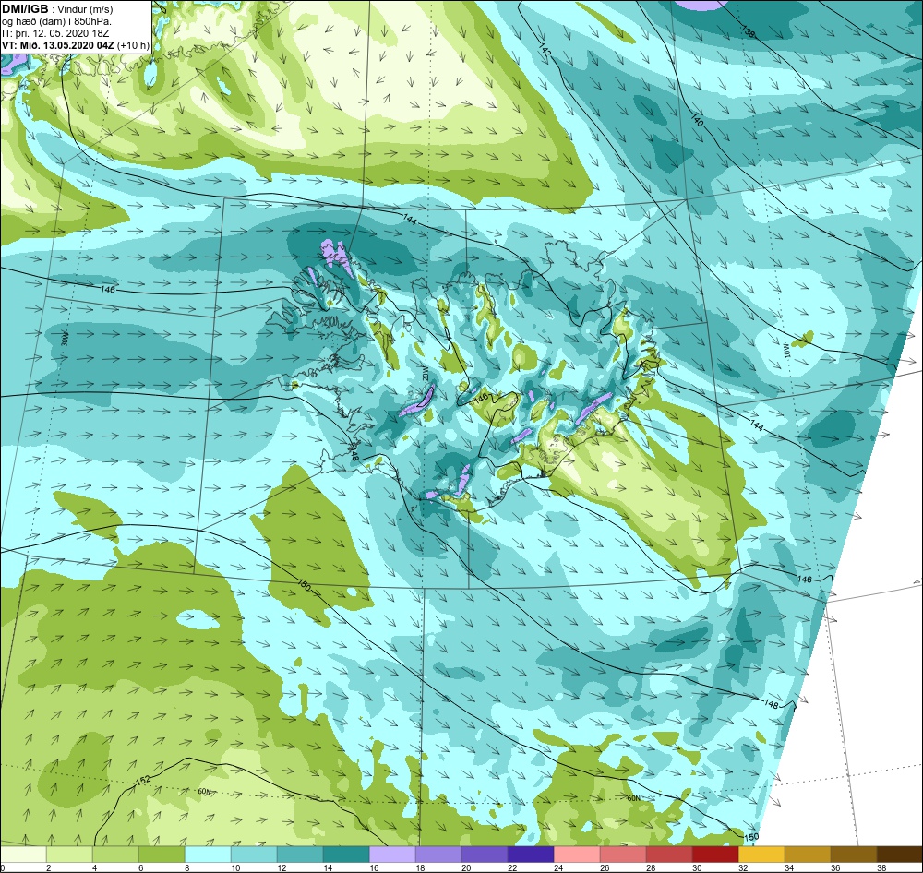Select the 144 contour label east of Iceland

[757, 425]
